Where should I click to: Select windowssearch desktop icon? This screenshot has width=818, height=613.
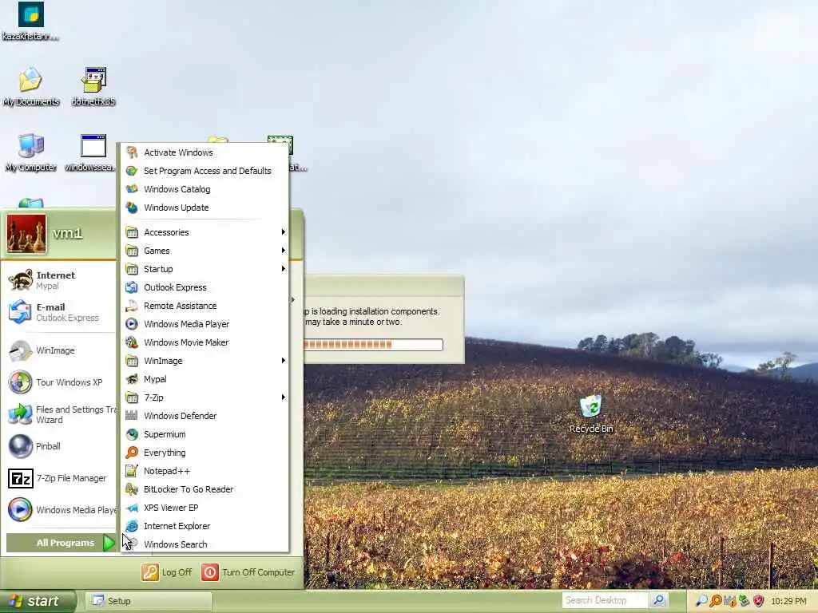click(91, 152)
